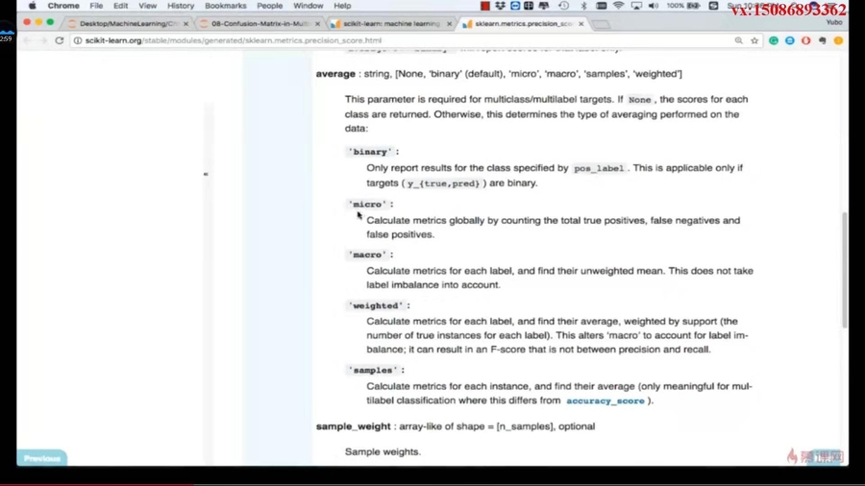Click the Wi-Fi status icon
Image resolution: width=865 pixels, height=486 pixels.
click(618, 6)
